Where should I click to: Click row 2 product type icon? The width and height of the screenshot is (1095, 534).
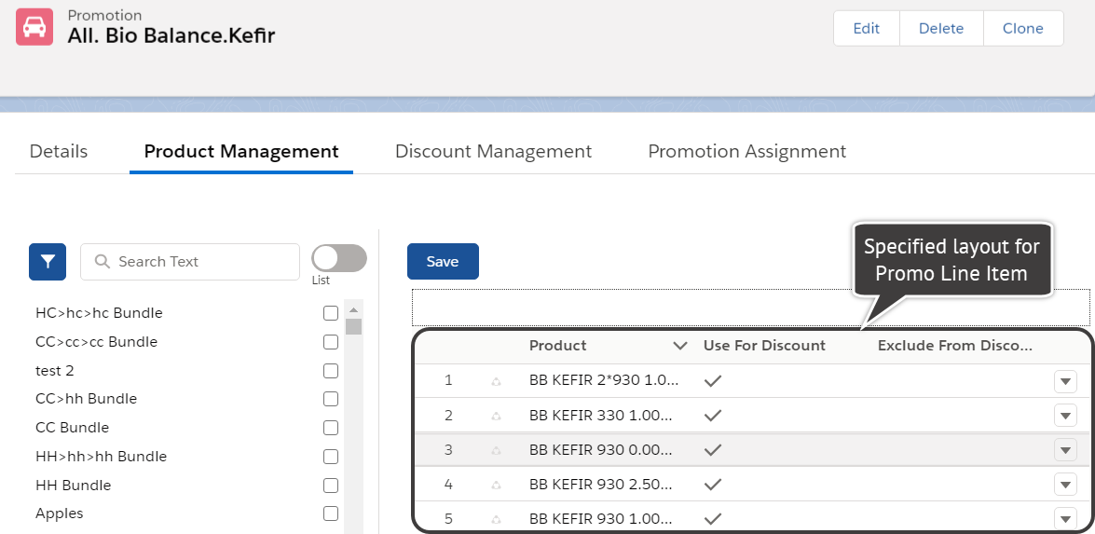click(x=497, y=416)
